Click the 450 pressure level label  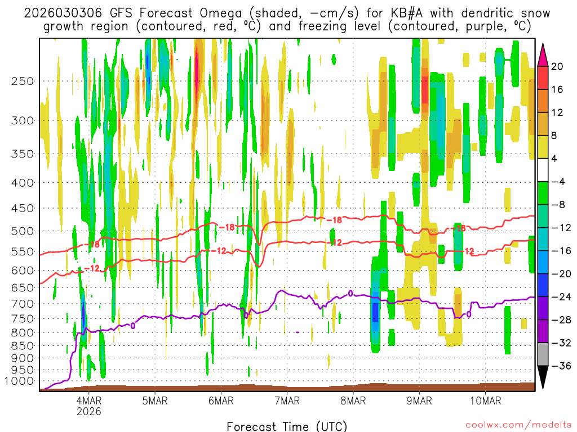pos(23,208)
